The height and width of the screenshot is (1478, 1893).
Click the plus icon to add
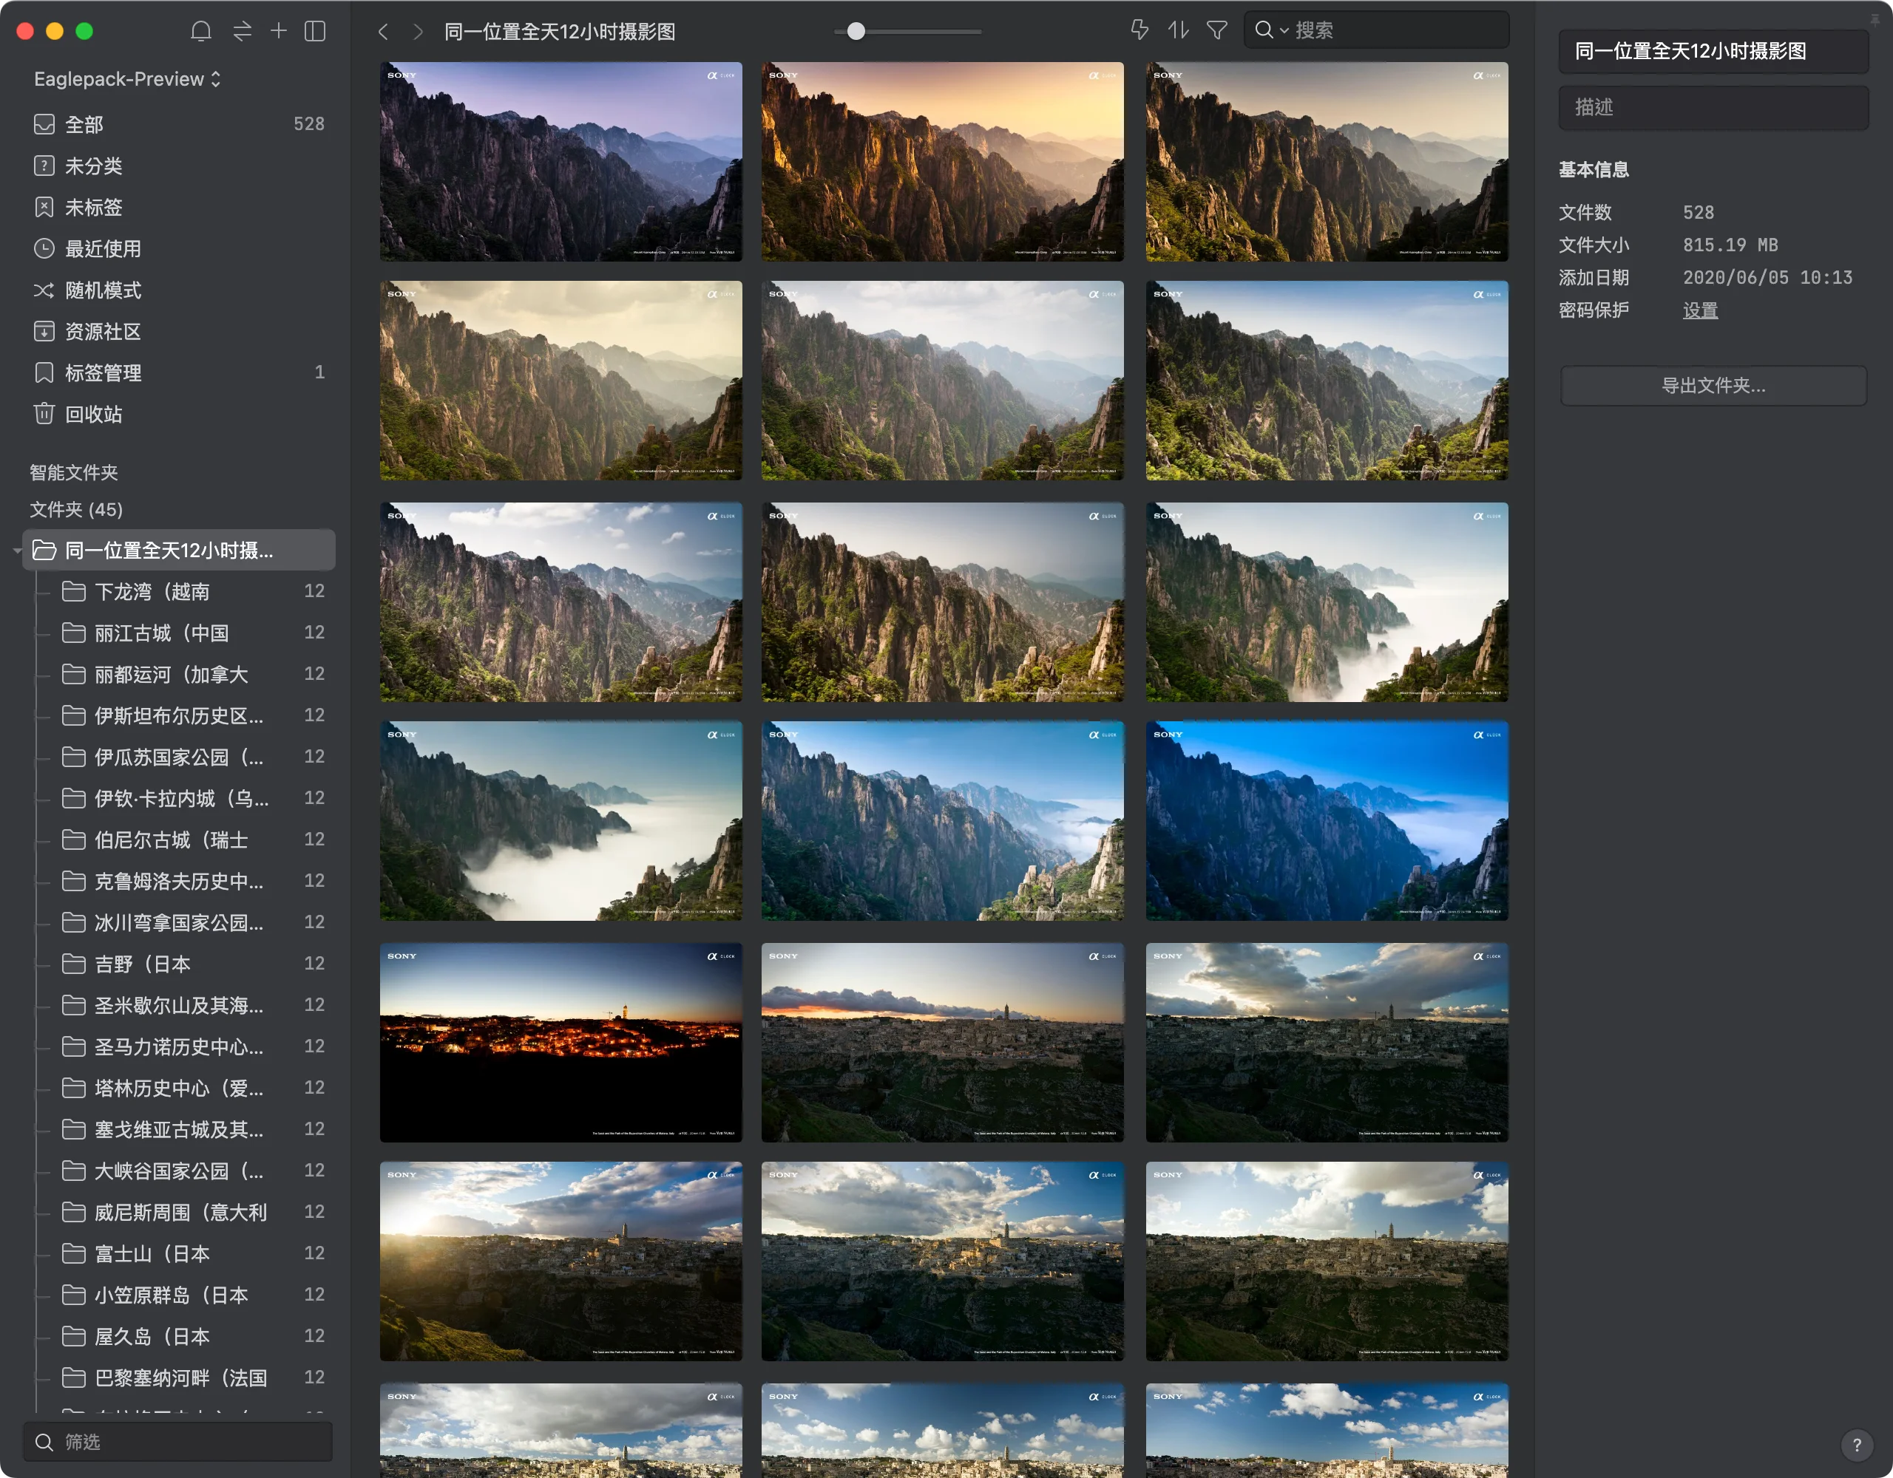tap(278, 31)
